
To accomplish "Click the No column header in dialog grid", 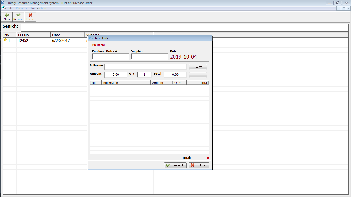I will pyautogui.click(x=96, y=83).
